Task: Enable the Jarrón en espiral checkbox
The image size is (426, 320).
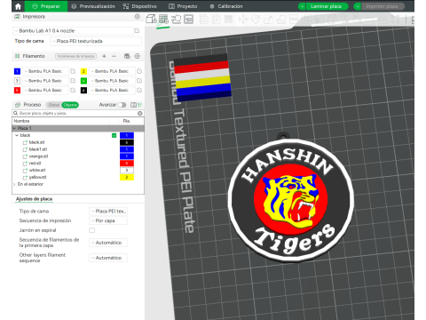Action: coord(92,230)
